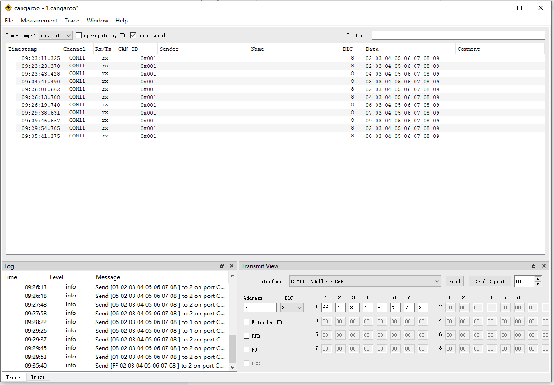This screenshot has height=385, width=554.
Task: Open the Window menu
Action: (98, 21)
